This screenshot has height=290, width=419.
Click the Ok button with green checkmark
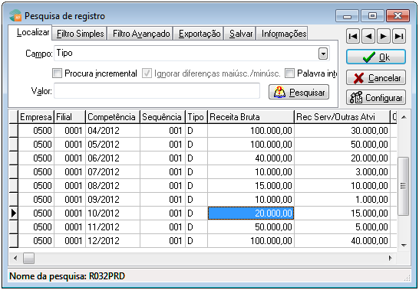376,57
